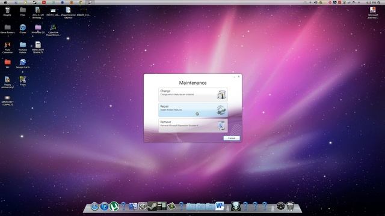Image resolution: width=385 pixels, height=216 pixels.
Task: Close the Maintenance dialog window
Action: click(239, 77)
